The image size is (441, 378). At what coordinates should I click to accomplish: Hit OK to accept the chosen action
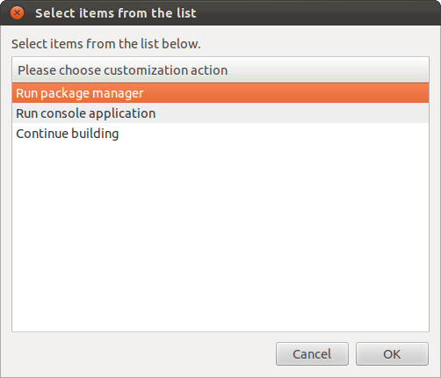[392, 354]
